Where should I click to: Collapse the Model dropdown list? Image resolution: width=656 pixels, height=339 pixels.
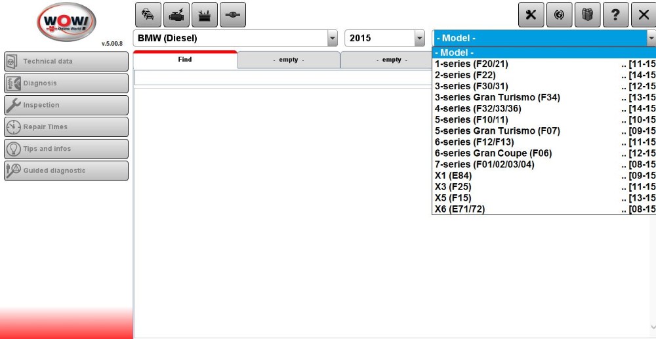(x=651, y=39)
